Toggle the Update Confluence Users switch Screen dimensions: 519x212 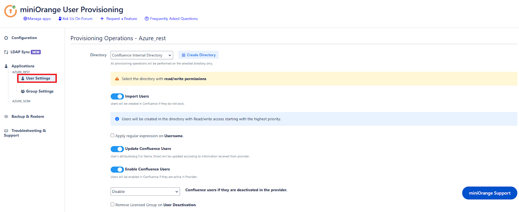click(x=117, y=149)
